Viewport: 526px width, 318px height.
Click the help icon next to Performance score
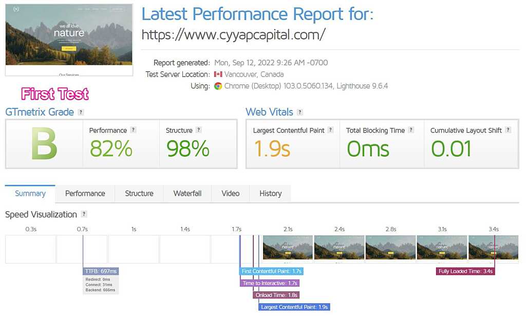pyautogui.click(x=133, y=130)
